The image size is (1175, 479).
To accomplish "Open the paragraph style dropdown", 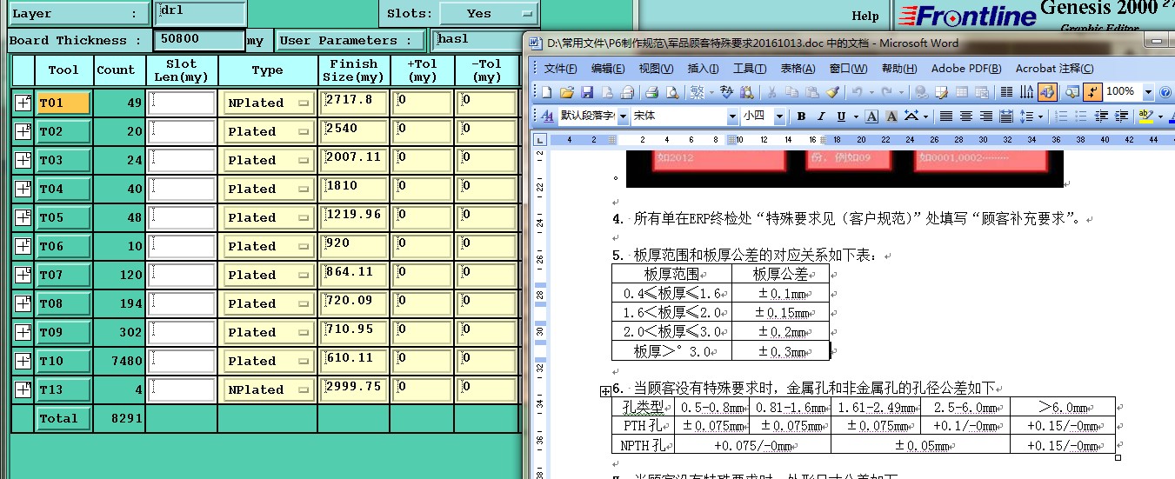I will pos(623,116).
